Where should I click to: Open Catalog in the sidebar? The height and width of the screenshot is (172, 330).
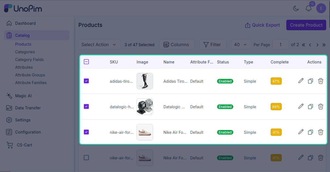(x=37, y=35)
